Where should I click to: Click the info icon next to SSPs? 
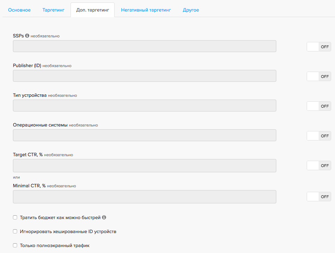pos(27,36)
